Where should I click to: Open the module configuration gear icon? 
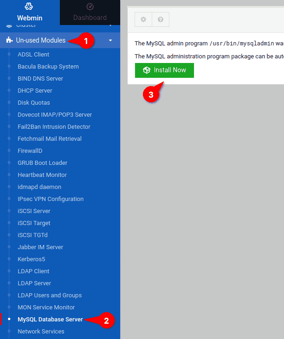coord(143,19)
